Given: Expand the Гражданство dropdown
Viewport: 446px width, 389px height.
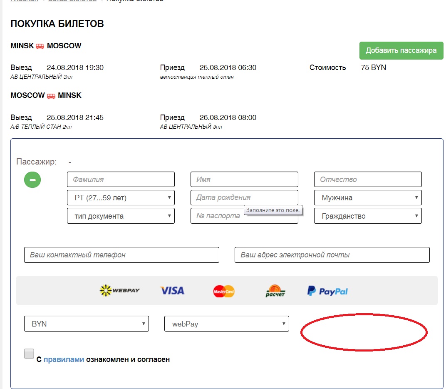Looking at the screenshot, I should point(368,216).
